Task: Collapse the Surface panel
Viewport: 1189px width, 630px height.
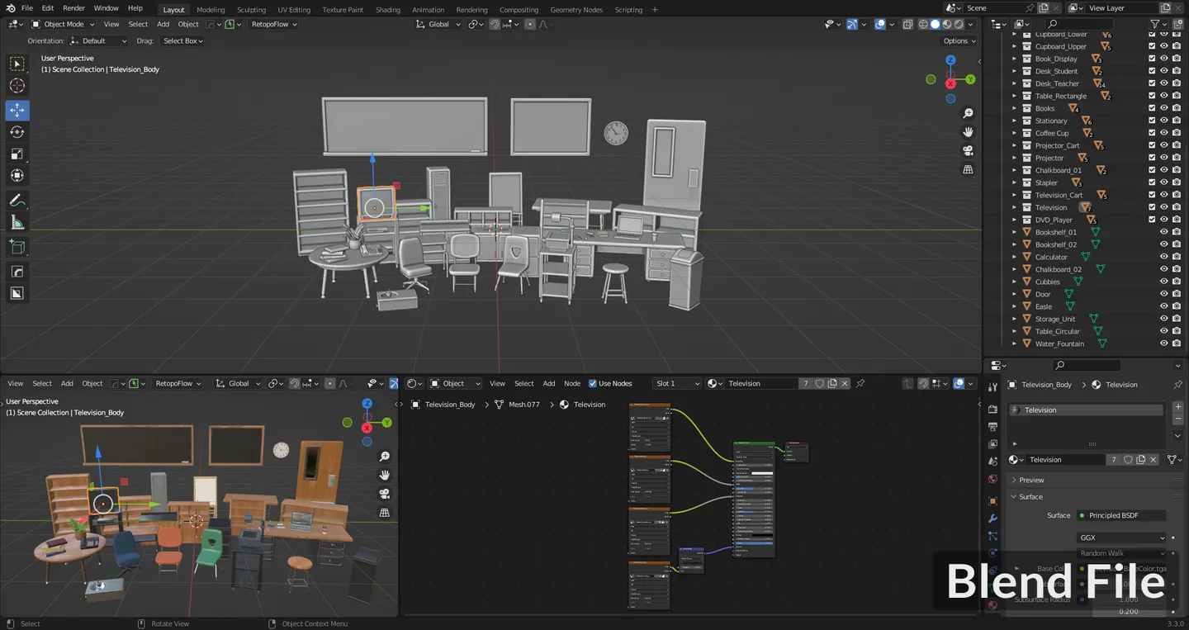Action: click(x=1030, y=496)
